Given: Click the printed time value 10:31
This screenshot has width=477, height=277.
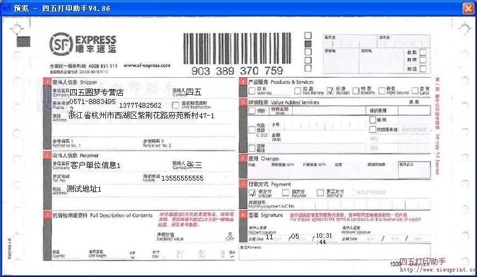Looking at the screenshot, I should click(x=324, y=235).
